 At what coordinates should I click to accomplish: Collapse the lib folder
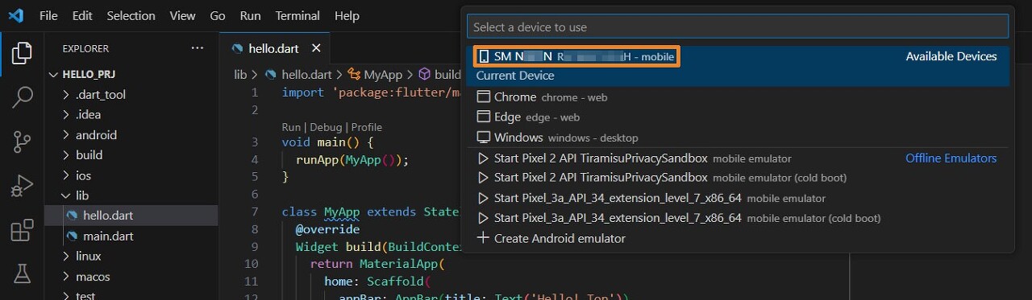pos(131,195)
